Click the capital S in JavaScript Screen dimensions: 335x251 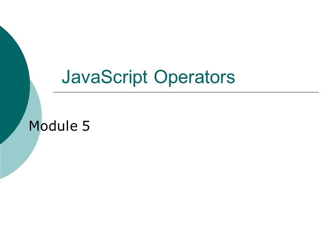tap(107, 76)
